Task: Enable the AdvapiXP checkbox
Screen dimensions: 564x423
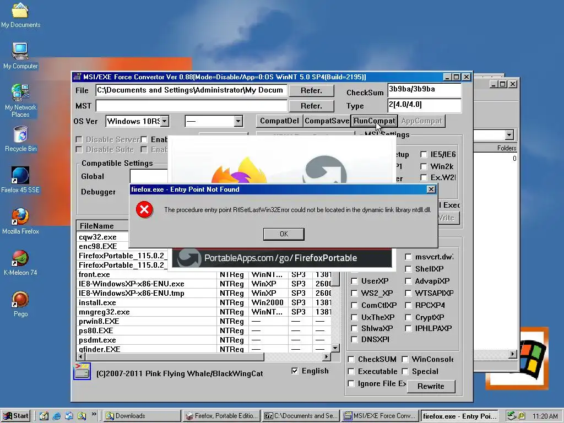Action: click(408, 281)
